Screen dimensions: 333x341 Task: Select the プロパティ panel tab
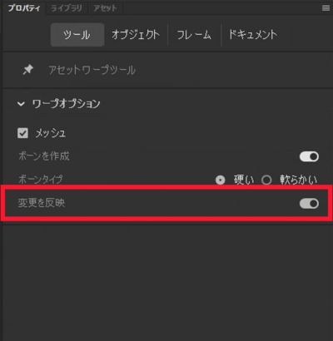[x=24, y=8]
